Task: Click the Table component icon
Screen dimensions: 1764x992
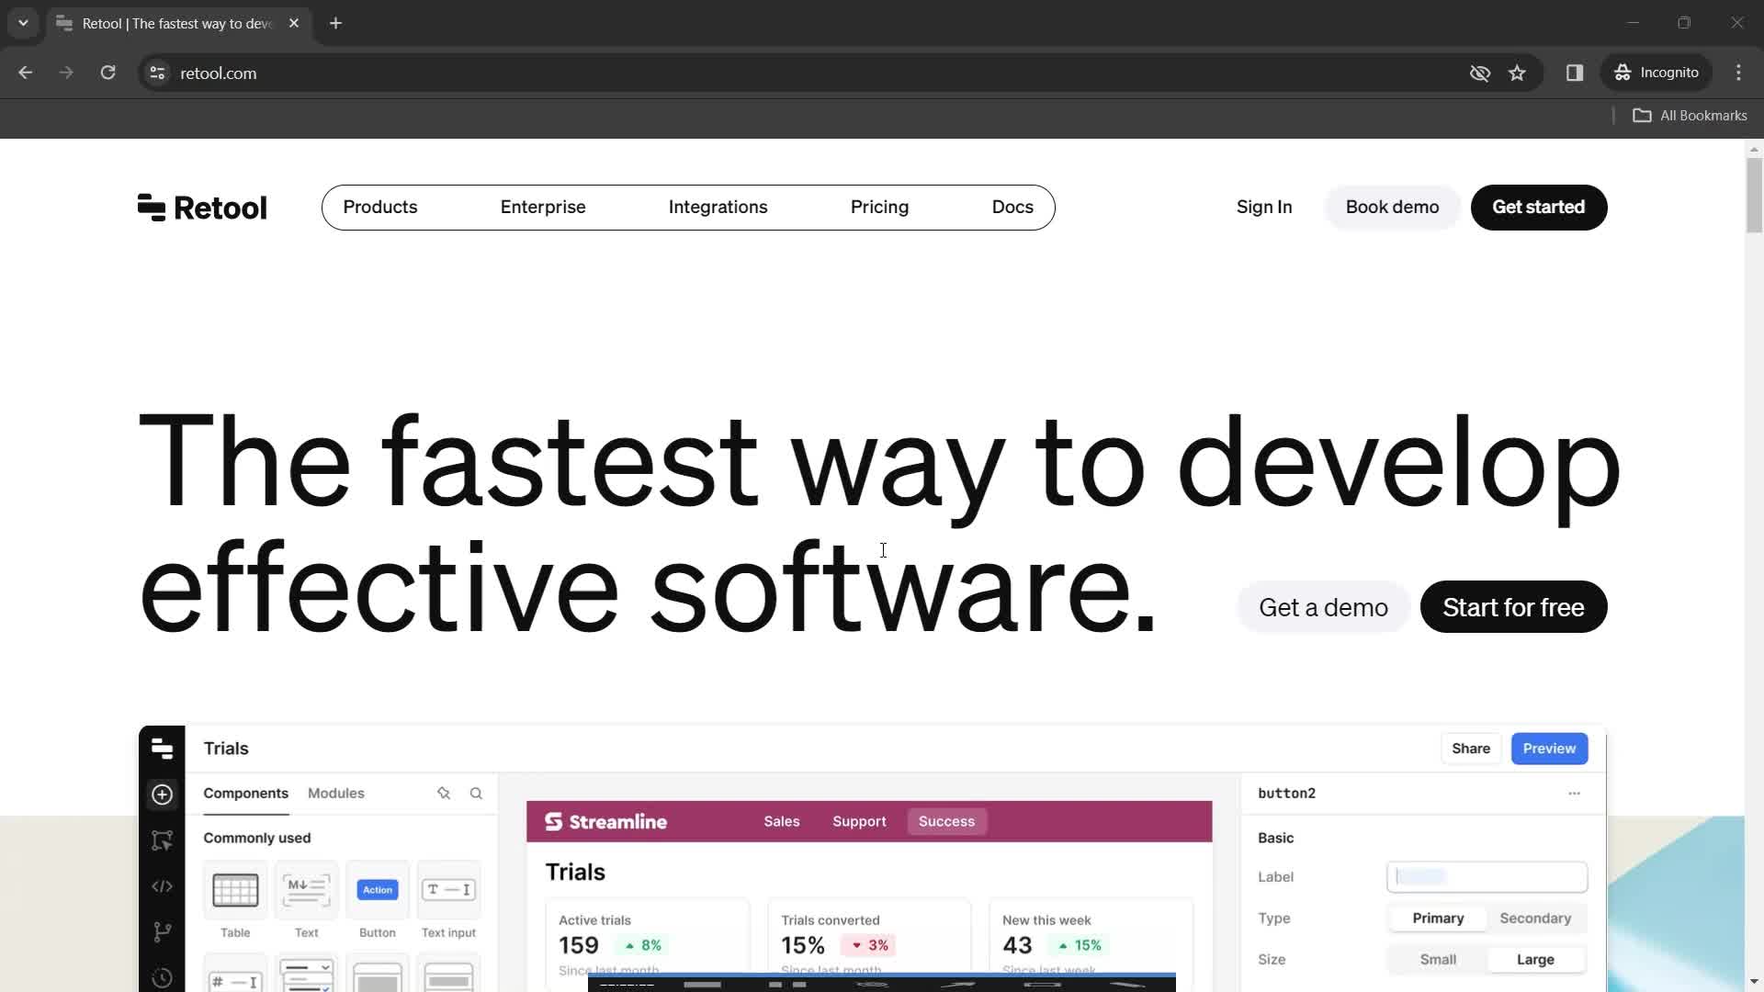Action: [235, 889]
